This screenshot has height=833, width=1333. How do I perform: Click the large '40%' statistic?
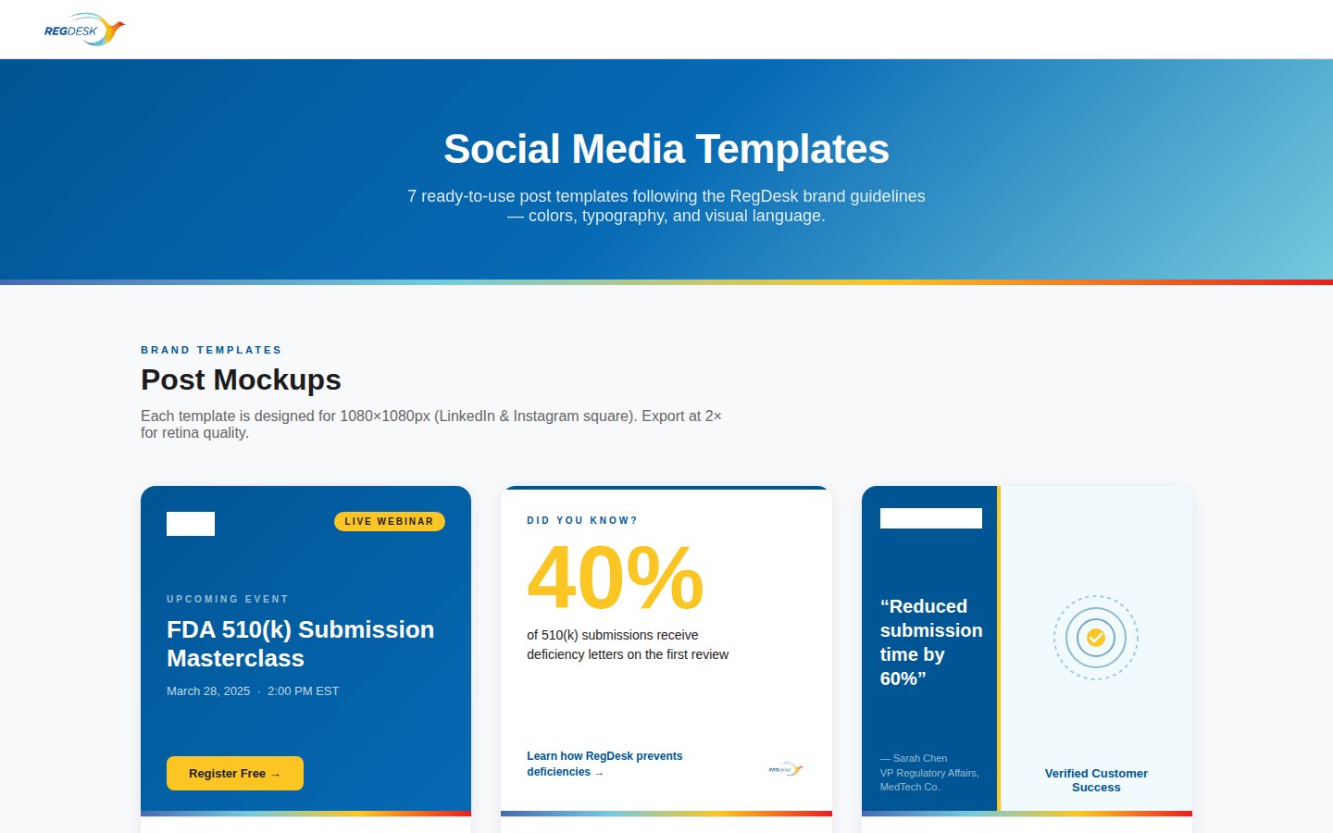point(616,578)
